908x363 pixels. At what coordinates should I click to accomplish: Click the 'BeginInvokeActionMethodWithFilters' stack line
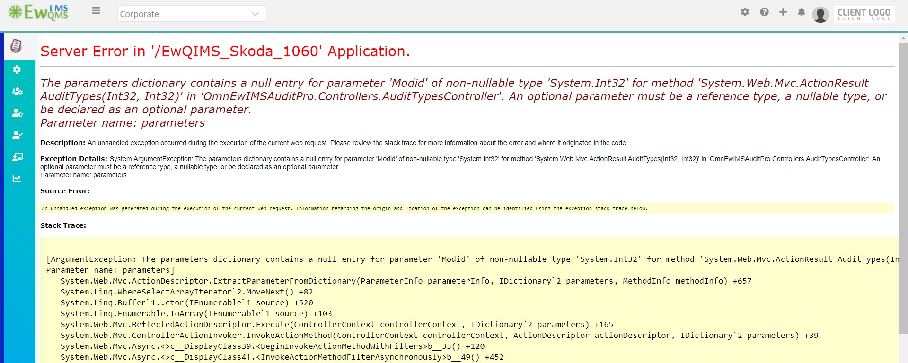point(273,346)
